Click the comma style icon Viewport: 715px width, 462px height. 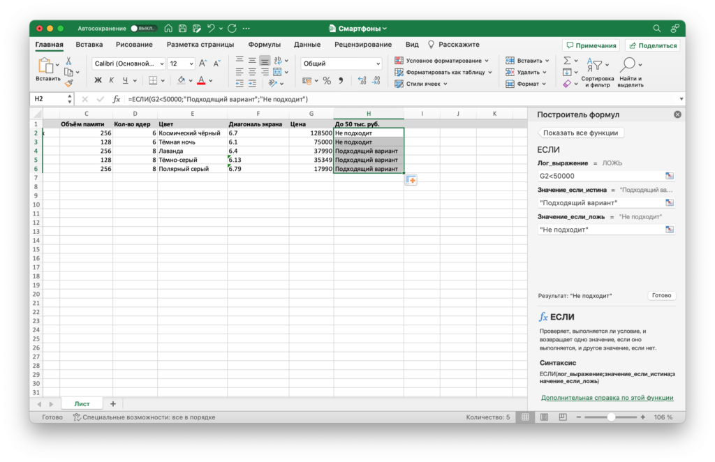tap(341, 81)
